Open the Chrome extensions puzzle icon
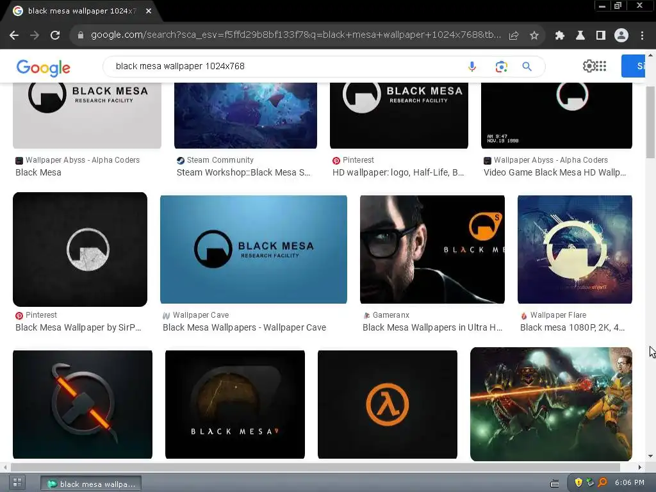Screen dimensions: 656x492 coord(560,36)
